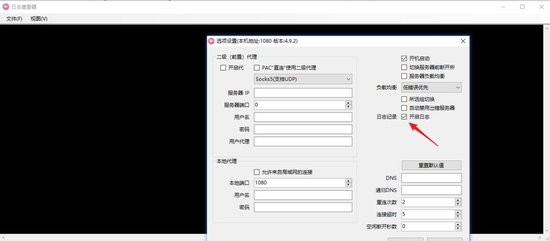Open the 低错误优先 load balance dropdown
The image size is (550, 241).
(x=431, y=88)
